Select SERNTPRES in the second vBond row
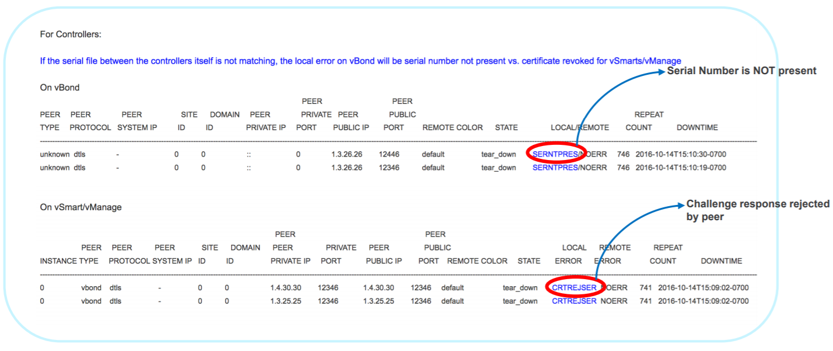This screenshot has height=351, width=833. (x=555, y=168)
